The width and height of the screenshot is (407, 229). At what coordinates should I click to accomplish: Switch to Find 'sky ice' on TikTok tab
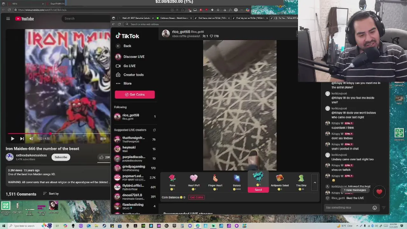[250, 18]
